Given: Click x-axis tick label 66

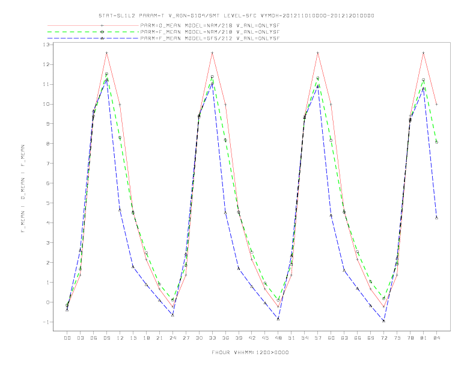Looking at the screenshot, I should [x=358, y=338].
